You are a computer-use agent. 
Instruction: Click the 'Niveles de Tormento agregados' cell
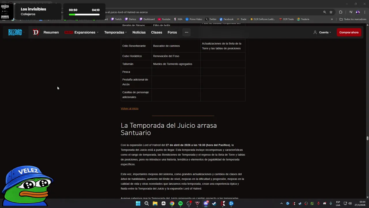[x=176, y=64]
